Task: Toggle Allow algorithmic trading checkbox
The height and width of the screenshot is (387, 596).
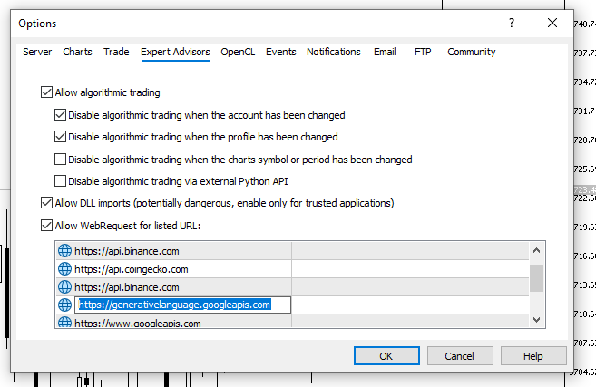Action: click(x=46, y=92)
